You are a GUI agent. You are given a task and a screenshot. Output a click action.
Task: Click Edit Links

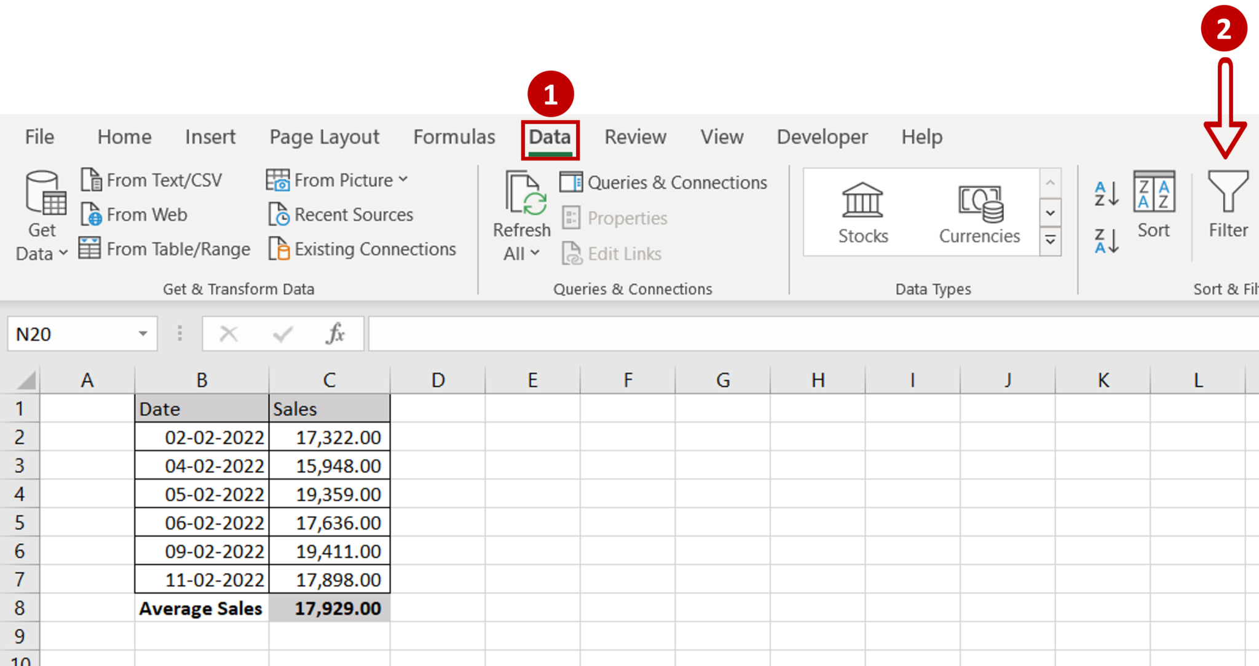click(x=612, y=253)
